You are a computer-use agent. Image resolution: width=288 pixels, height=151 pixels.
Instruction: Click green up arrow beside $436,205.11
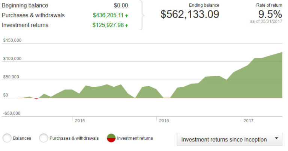click(126, 16)
